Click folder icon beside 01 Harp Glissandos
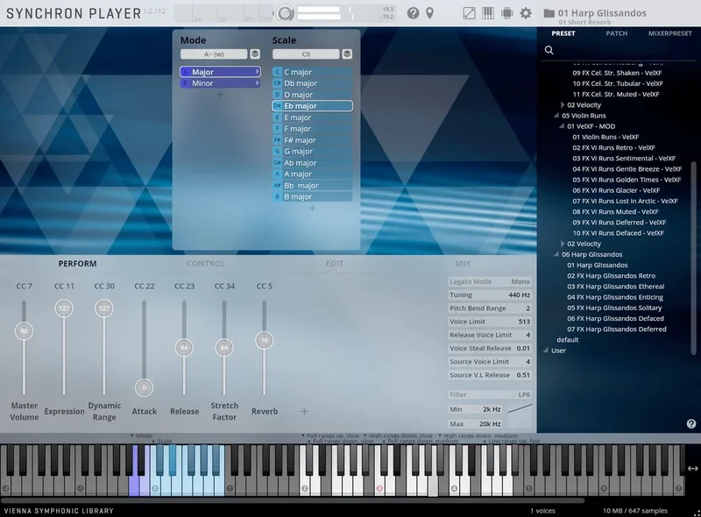701x517 pixels. (x=549, y=13)
